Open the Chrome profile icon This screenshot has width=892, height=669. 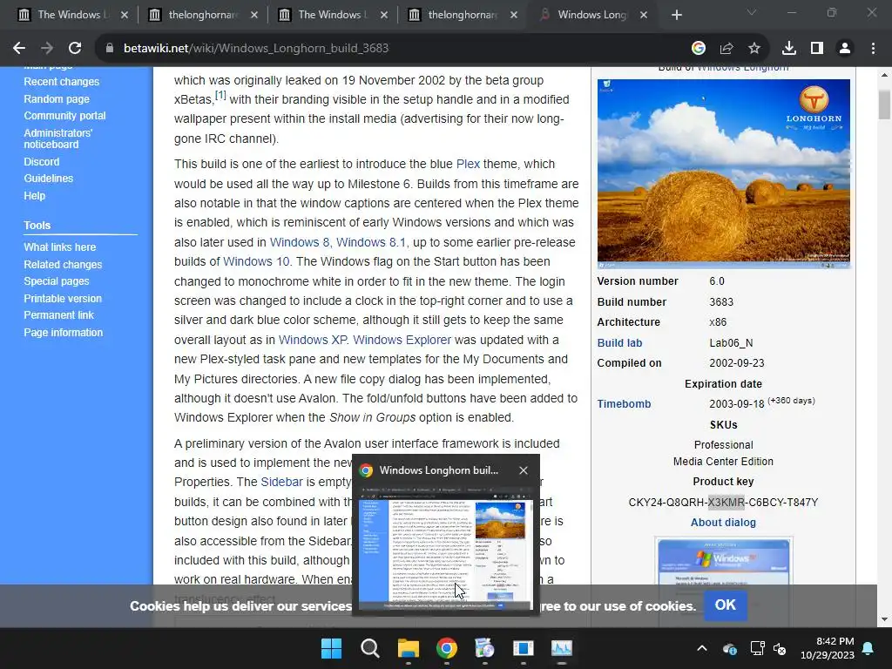[845, 49]
